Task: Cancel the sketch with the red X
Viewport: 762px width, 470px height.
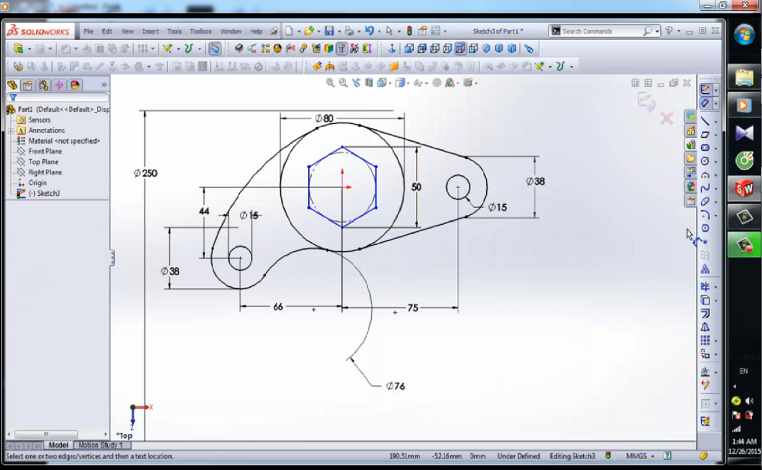Action: (667, 118)
